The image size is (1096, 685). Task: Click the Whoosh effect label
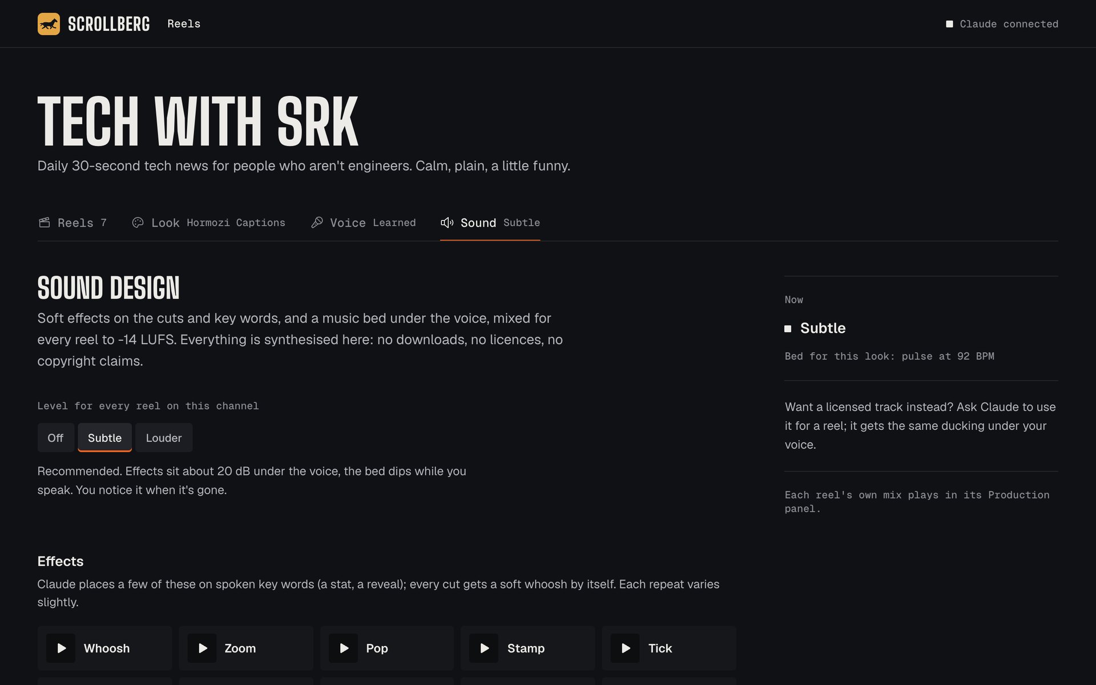coord(107,648)
